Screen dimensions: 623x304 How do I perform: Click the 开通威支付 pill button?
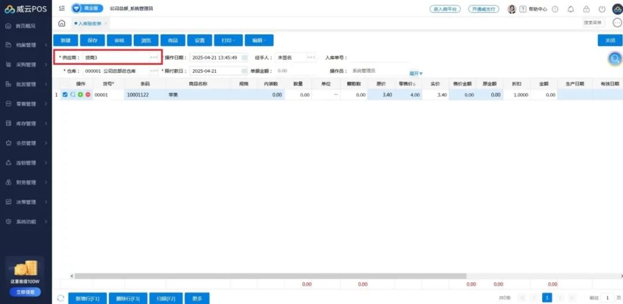[483, 9]
